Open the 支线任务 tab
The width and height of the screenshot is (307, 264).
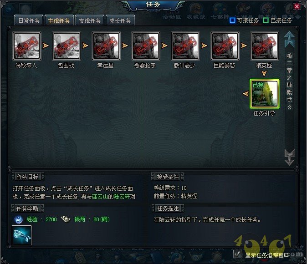coord(90,20)
